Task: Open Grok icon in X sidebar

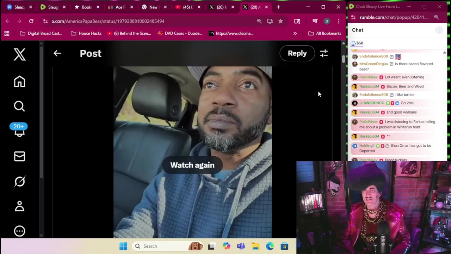Action: click(19, 181)
